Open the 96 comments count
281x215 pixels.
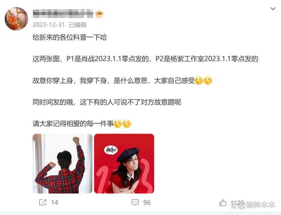(x=147, y=203)
